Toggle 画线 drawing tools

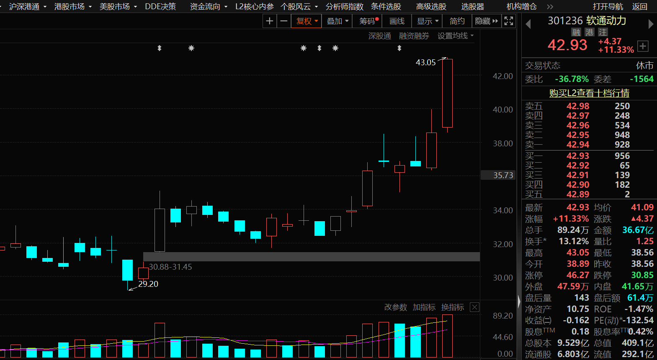397,21
